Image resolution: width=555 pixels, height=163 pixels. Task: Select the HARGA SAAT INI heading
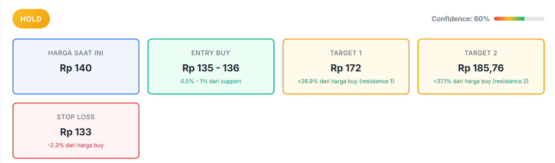point(76,53)
